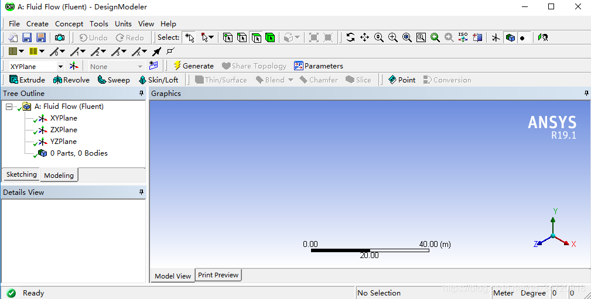Screen dimensions: 591x299
Task: Toggle the display points dot icon
Action: point(522,37)
